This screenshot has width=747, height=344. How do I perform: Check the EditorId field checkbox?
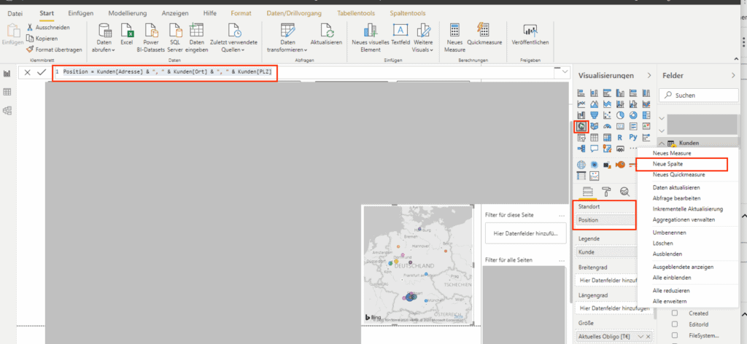[x=675, y=324]
